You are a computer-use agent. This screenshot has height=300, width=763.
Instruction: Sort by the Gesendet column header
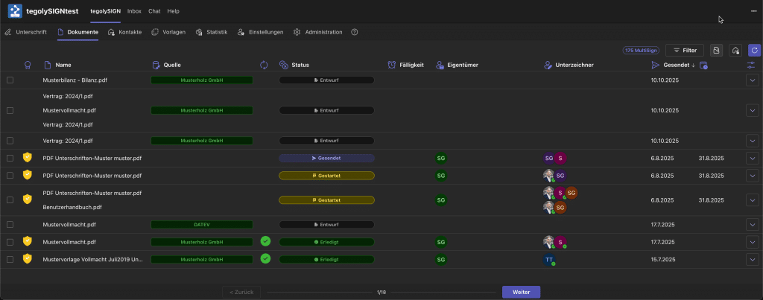[x=673, y=65]
